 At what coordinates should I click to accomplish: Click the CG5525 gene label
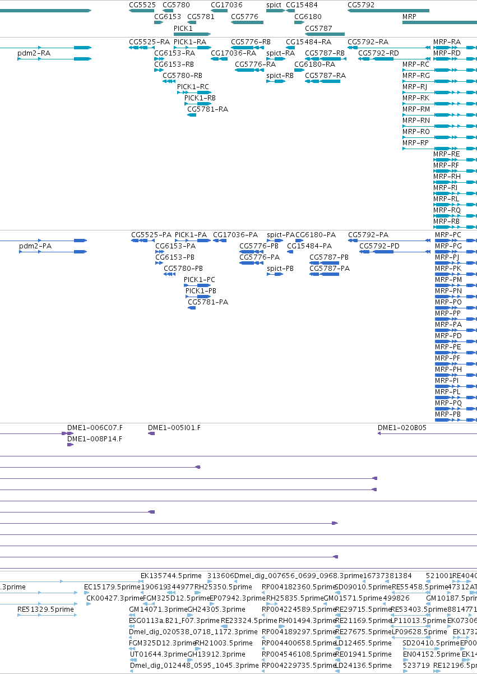pos(142,4)
